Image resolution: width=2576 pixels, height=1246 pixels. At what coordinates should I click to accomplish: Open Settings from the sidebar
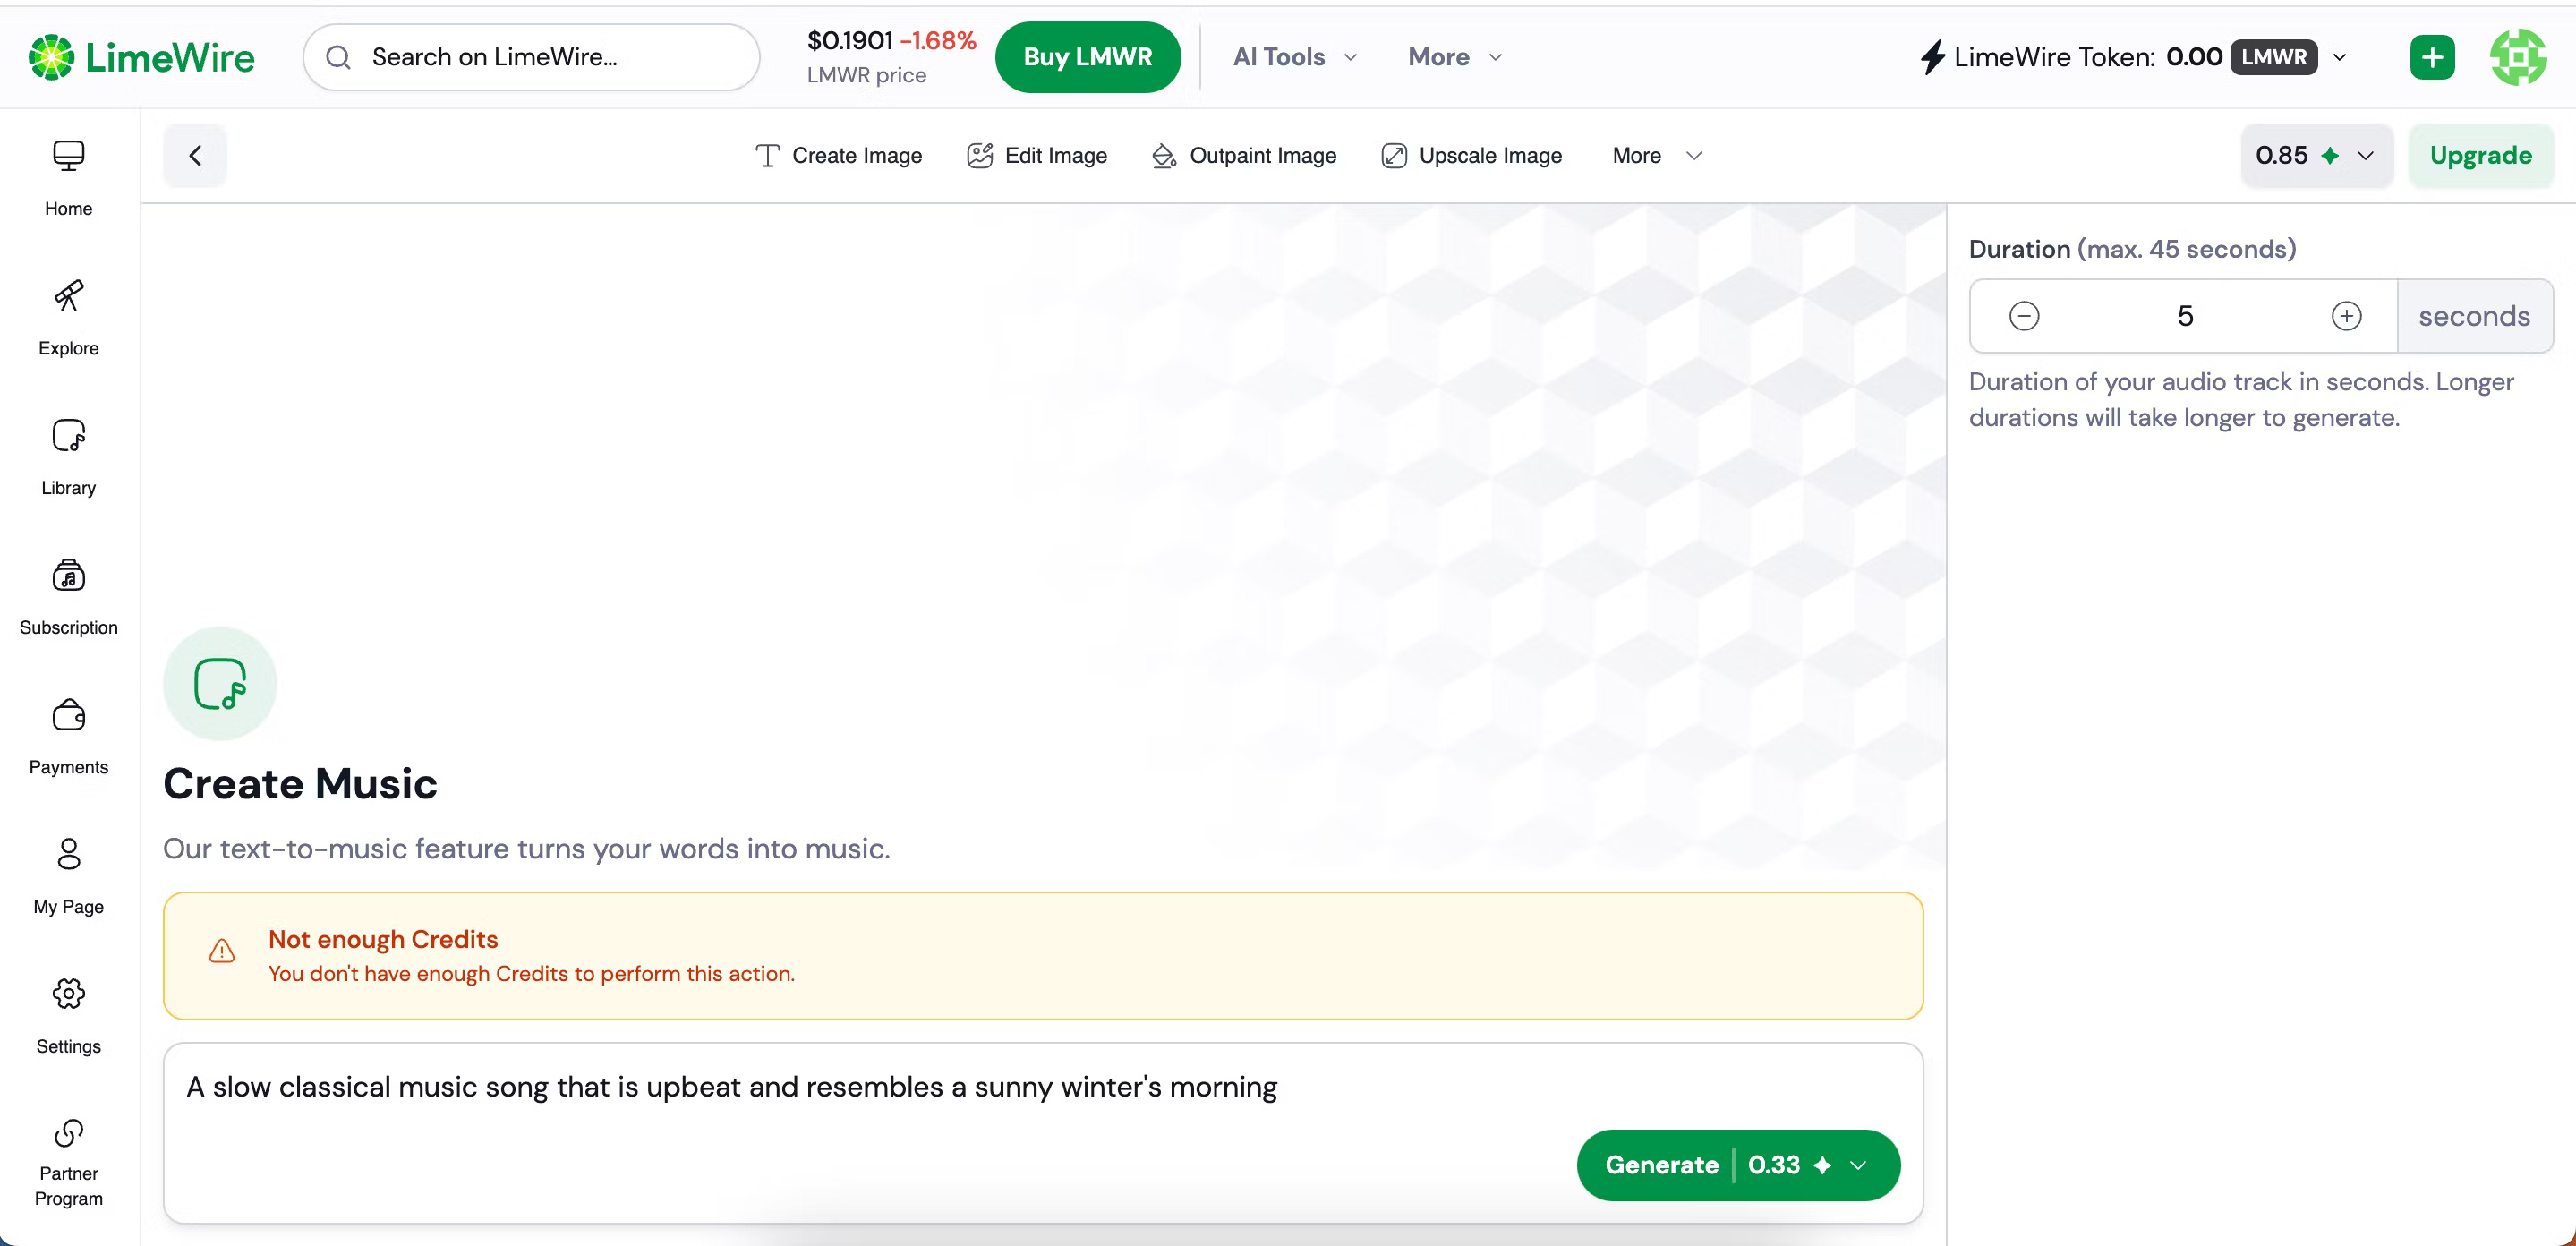pos(68,1013)
